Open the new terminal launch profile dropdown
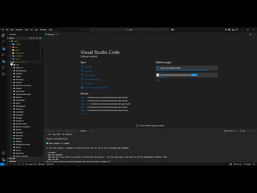The width and height of the screenshot is (257, 193). coord(238,131)
